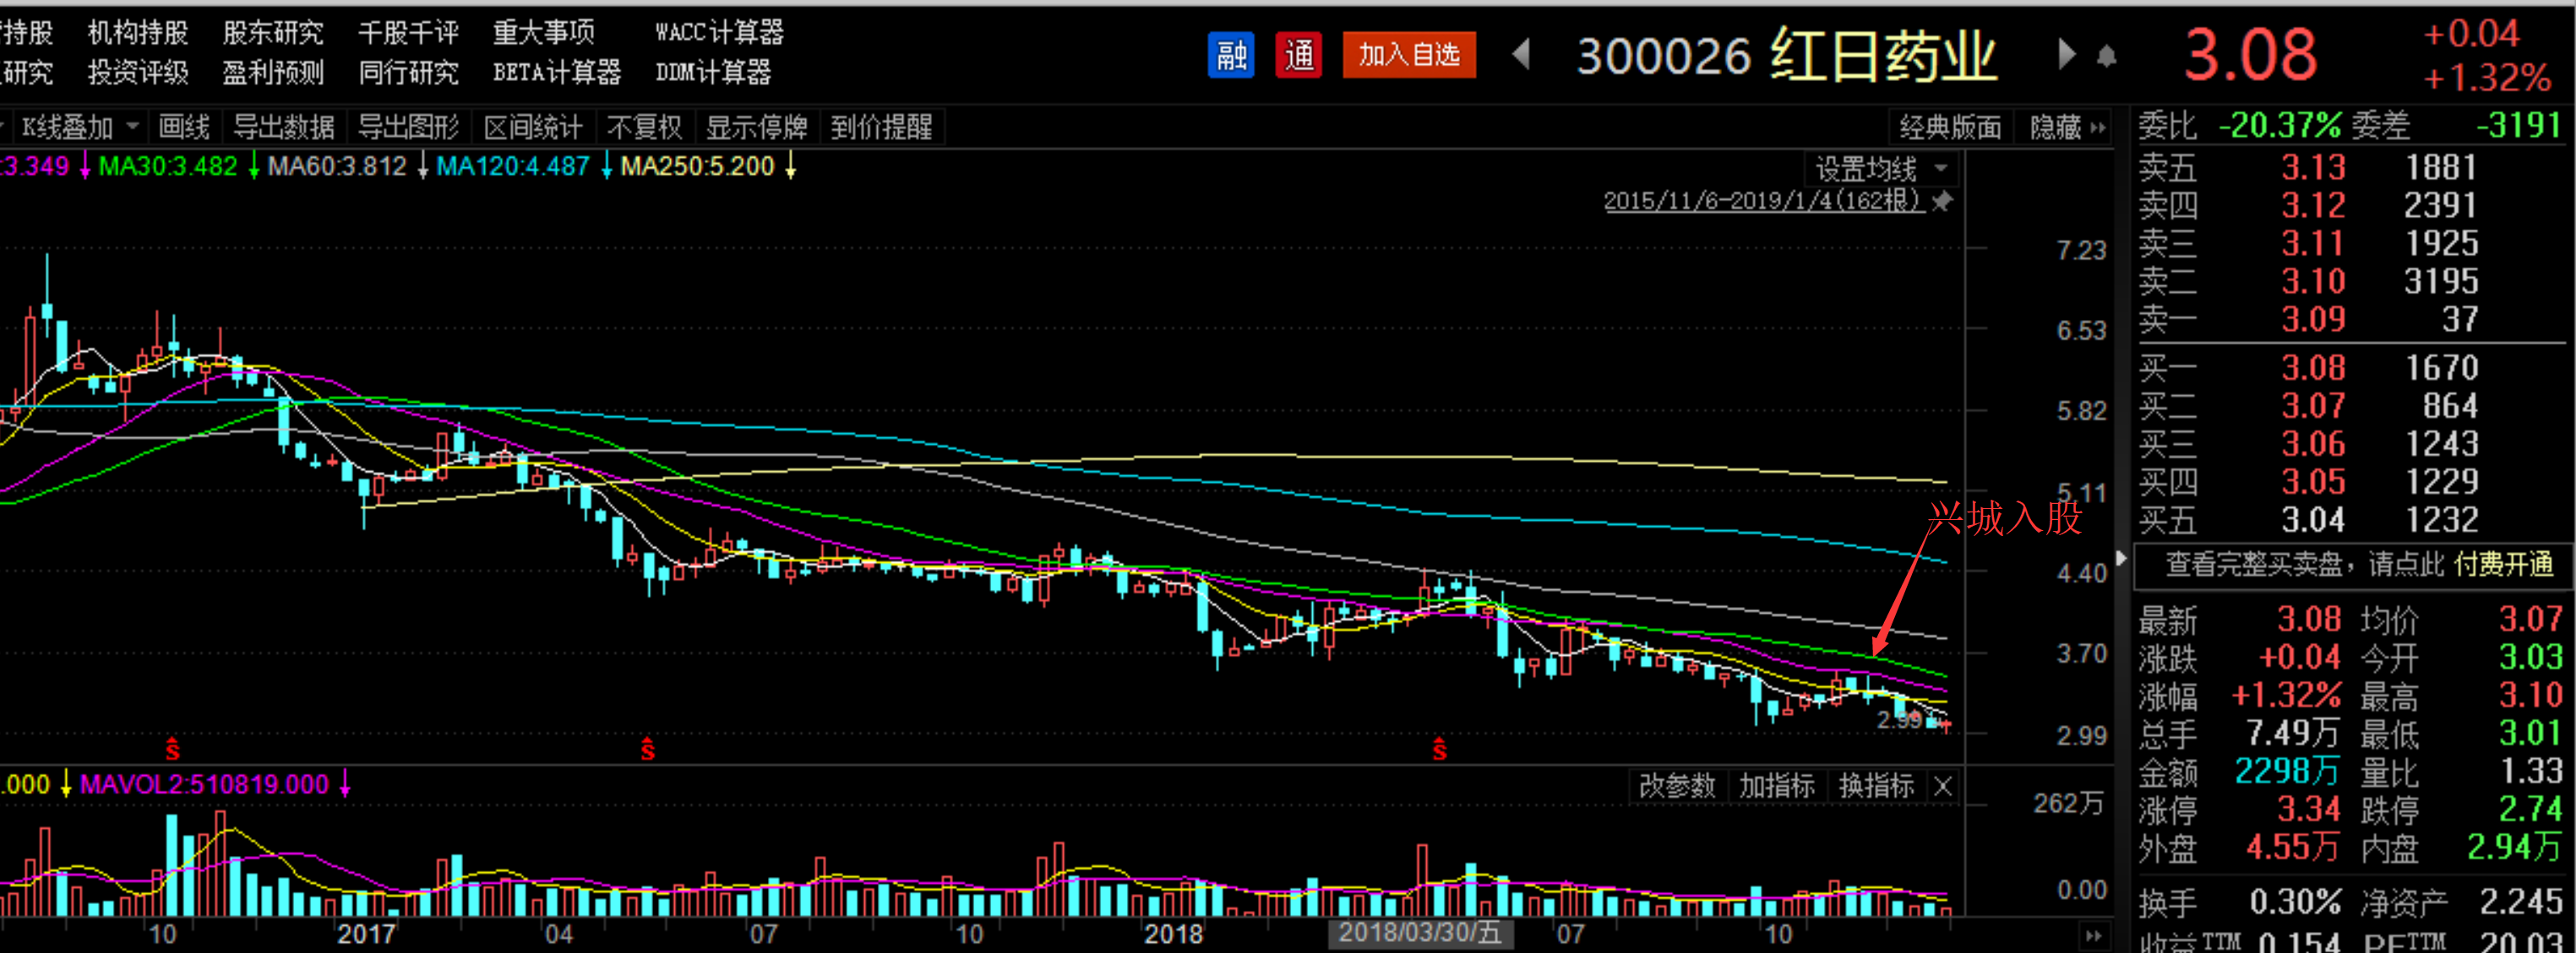Open the K线叠加 dropdown arrow
The image size is (2576, 953).
click(x=132, y=127)
